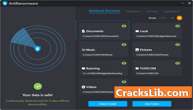193x110 pixels.
Task: Click the Pictures image icon
Action: [137, 50]
